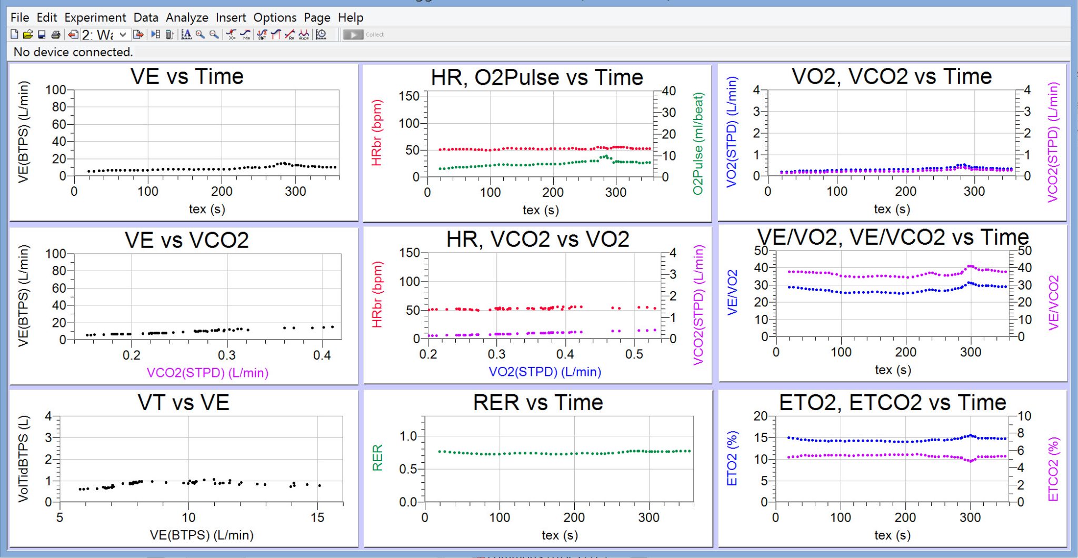Advance to next page arrow icon
Image resolution: width=1078 pixels, height=558 pixels.
(138, 35)
